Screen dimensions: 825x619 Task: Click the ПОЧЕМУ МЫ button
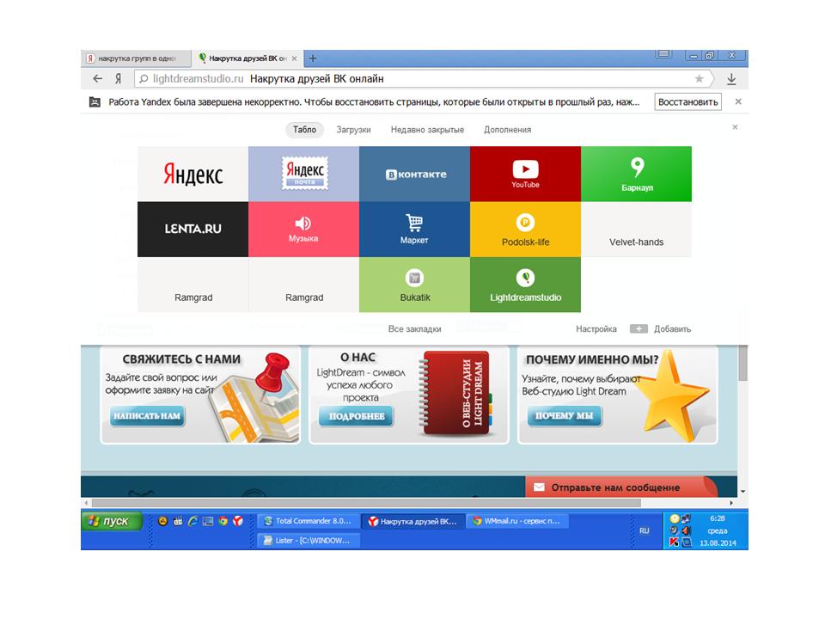coord(564,416)
